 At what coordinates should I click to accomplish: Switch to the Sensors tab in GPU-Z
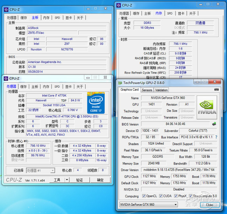coord(147,90)
